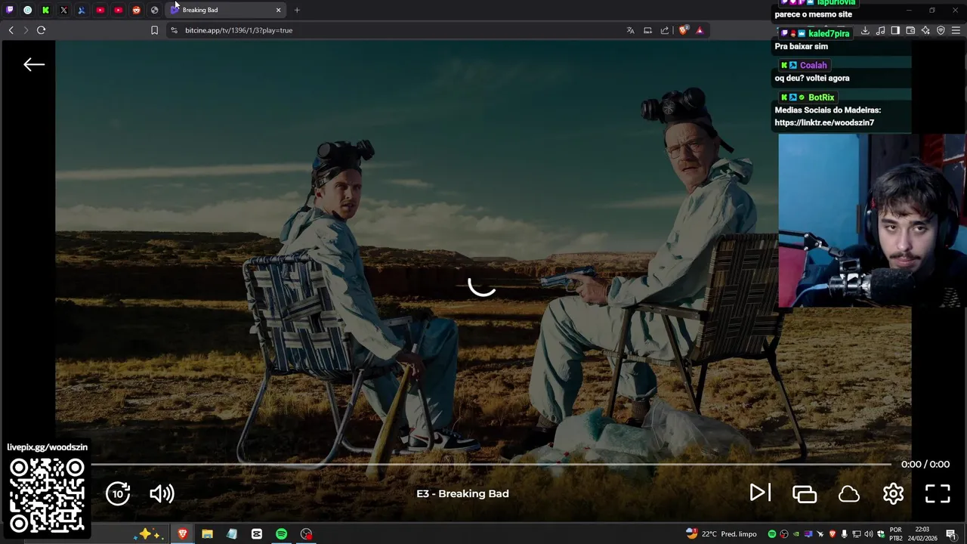
Task: Click the E3 - Breaking Bad title
Action: (x=462, y=493)
